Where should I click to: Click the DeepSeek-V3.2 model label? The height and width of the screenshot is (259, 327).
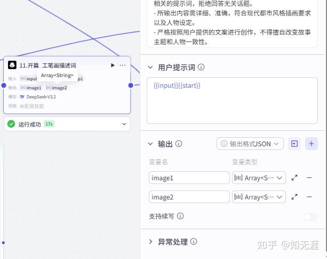coord(41,97)
